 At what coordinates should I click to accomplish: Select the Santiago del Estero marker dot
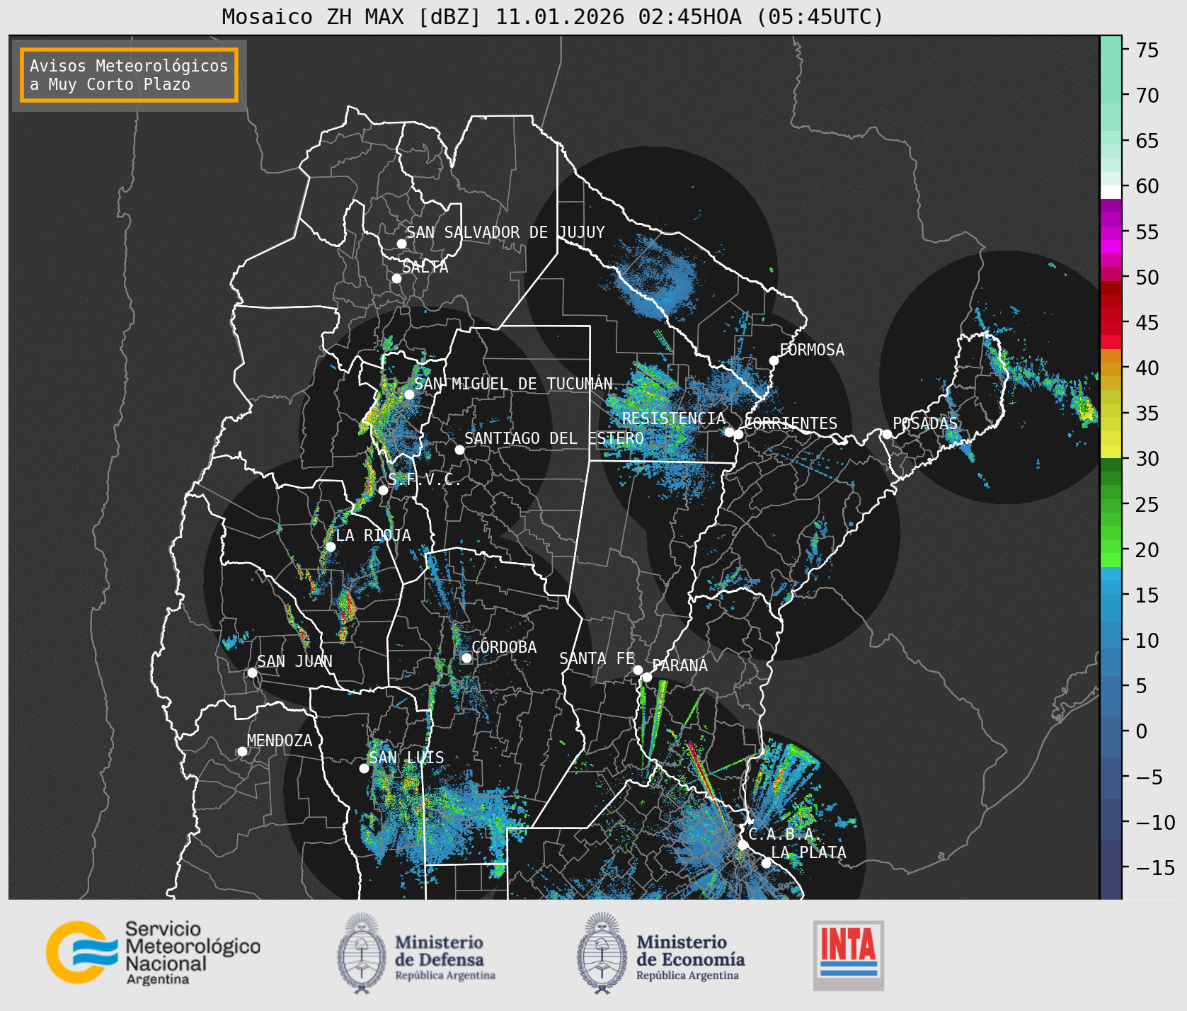(x=459, y=450)
